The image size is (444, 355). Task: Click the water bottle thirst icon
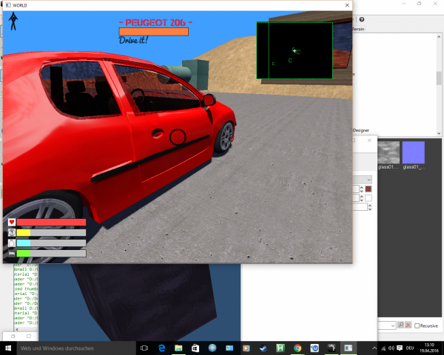point(12,243)
